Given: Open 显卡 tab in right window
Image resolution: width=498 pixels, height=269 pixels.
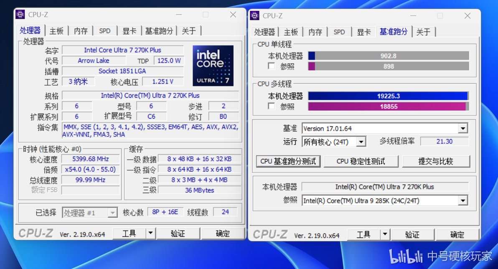Looking at the screenshot, I should 363,32.
